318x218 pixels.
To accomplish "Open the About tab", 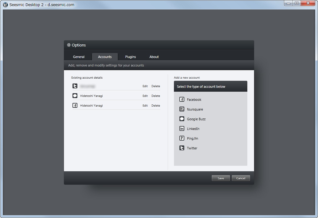I will pyautogui.click(x=154, y=57).
